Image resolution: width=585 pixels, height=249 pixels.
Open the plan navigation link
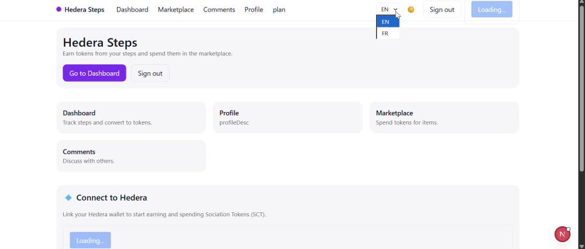[279, 10]
